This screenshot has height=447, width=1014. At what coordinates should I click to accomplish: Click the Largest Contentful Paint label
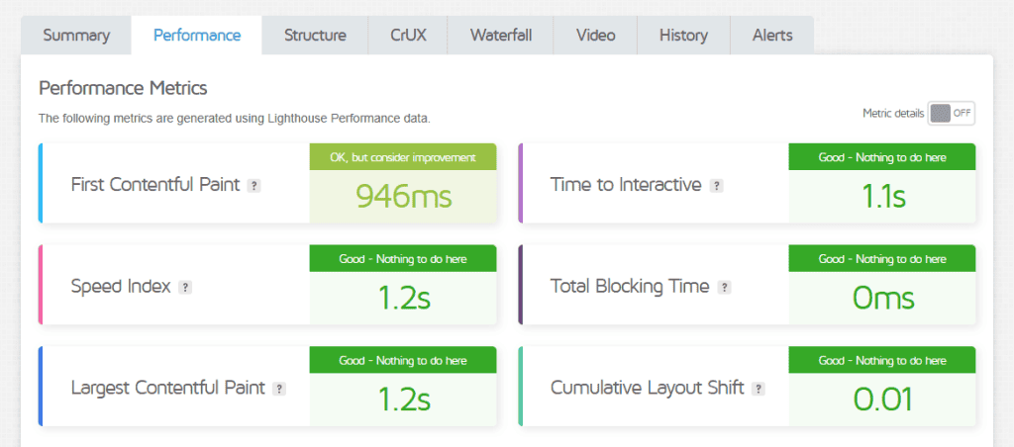click(x=168, y=388)
